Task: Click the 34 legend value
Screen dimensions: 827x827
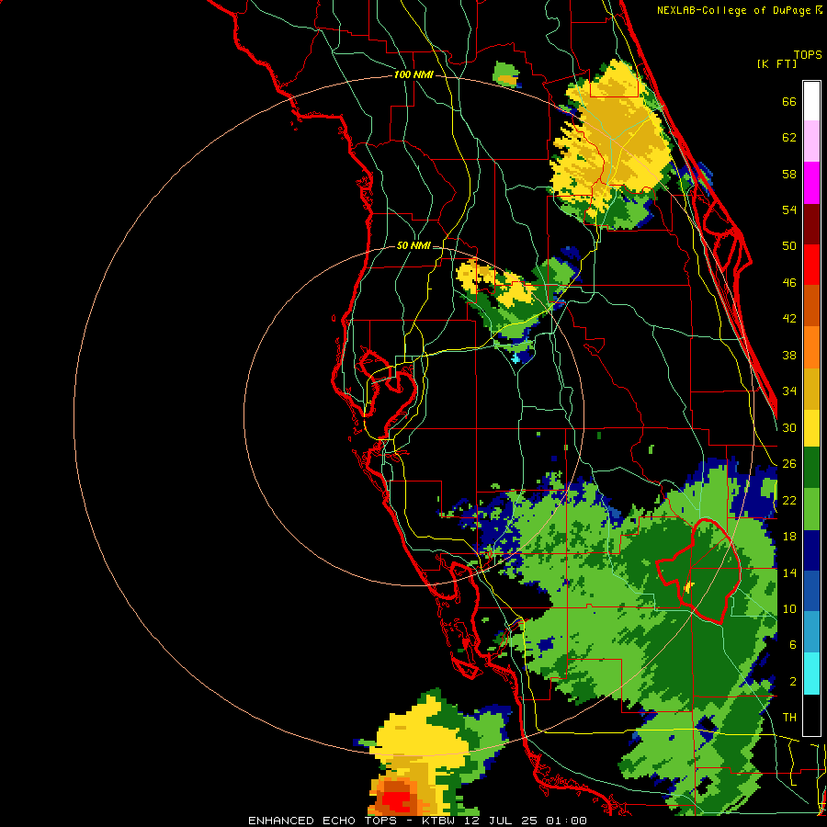Action: coord(789,391)
